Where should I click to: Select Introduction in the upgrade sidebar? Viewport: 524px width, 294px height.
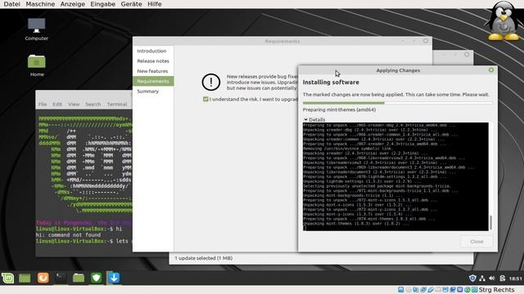pos(153,51)
